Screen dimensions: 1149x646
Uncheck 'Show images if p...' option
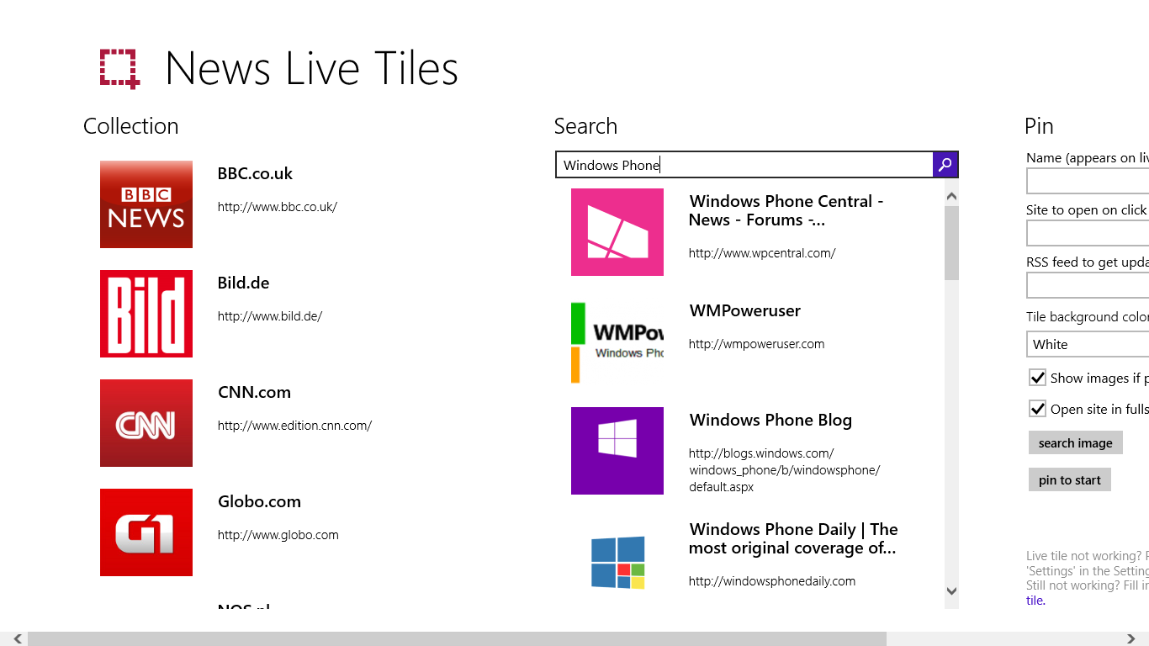[x=1037, y=378]
